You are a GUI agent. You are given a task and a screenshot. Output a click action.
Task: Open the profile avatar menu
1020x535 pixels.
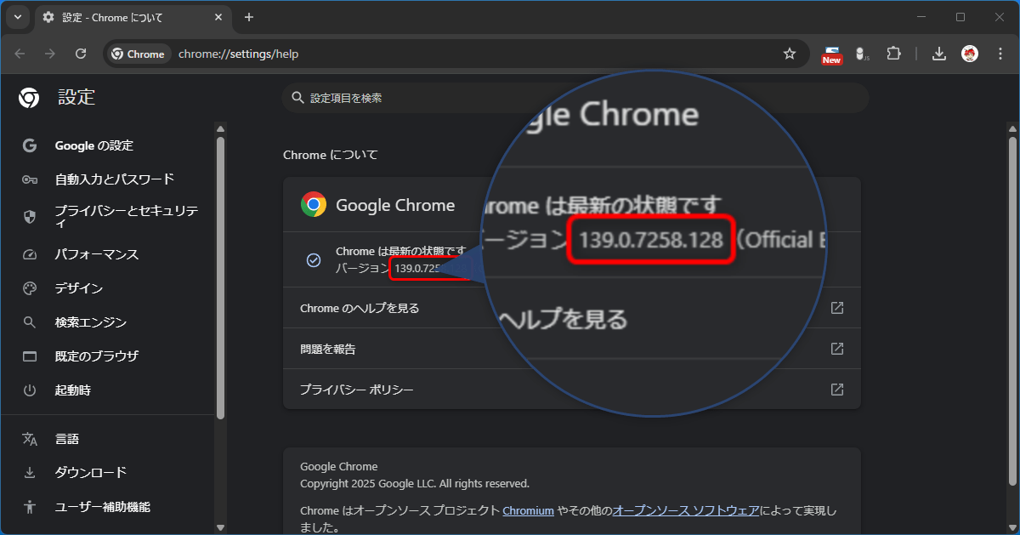click(970, 54)
